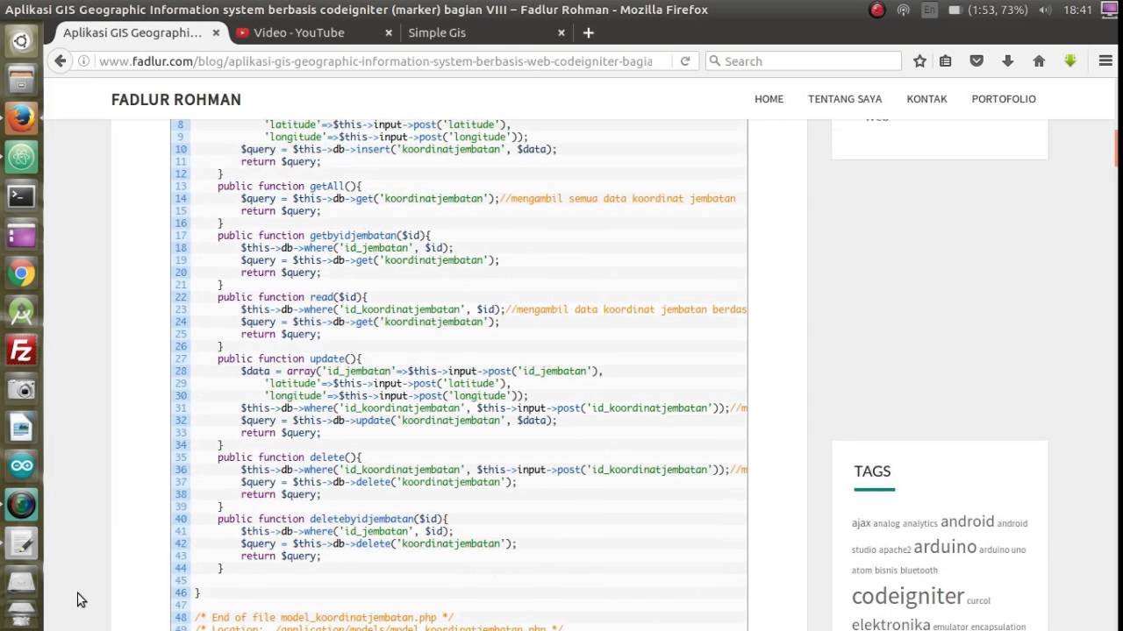Launch Atom editor from the dock

click(21, 158)
